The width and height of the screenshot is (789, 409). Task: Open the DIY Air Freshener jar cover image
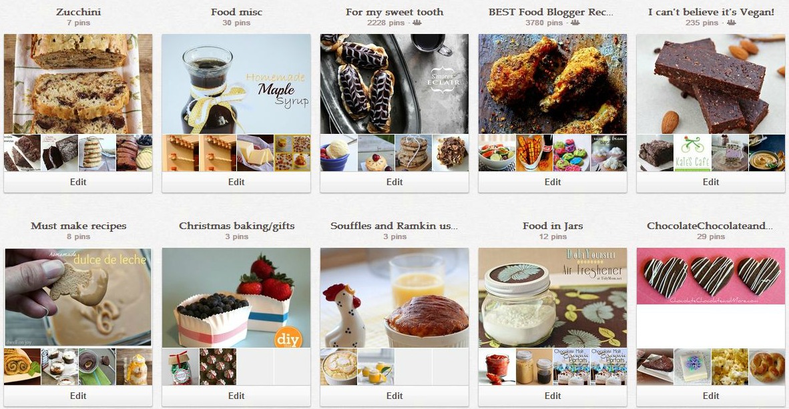pyautogui.click(x=553, y=298)
